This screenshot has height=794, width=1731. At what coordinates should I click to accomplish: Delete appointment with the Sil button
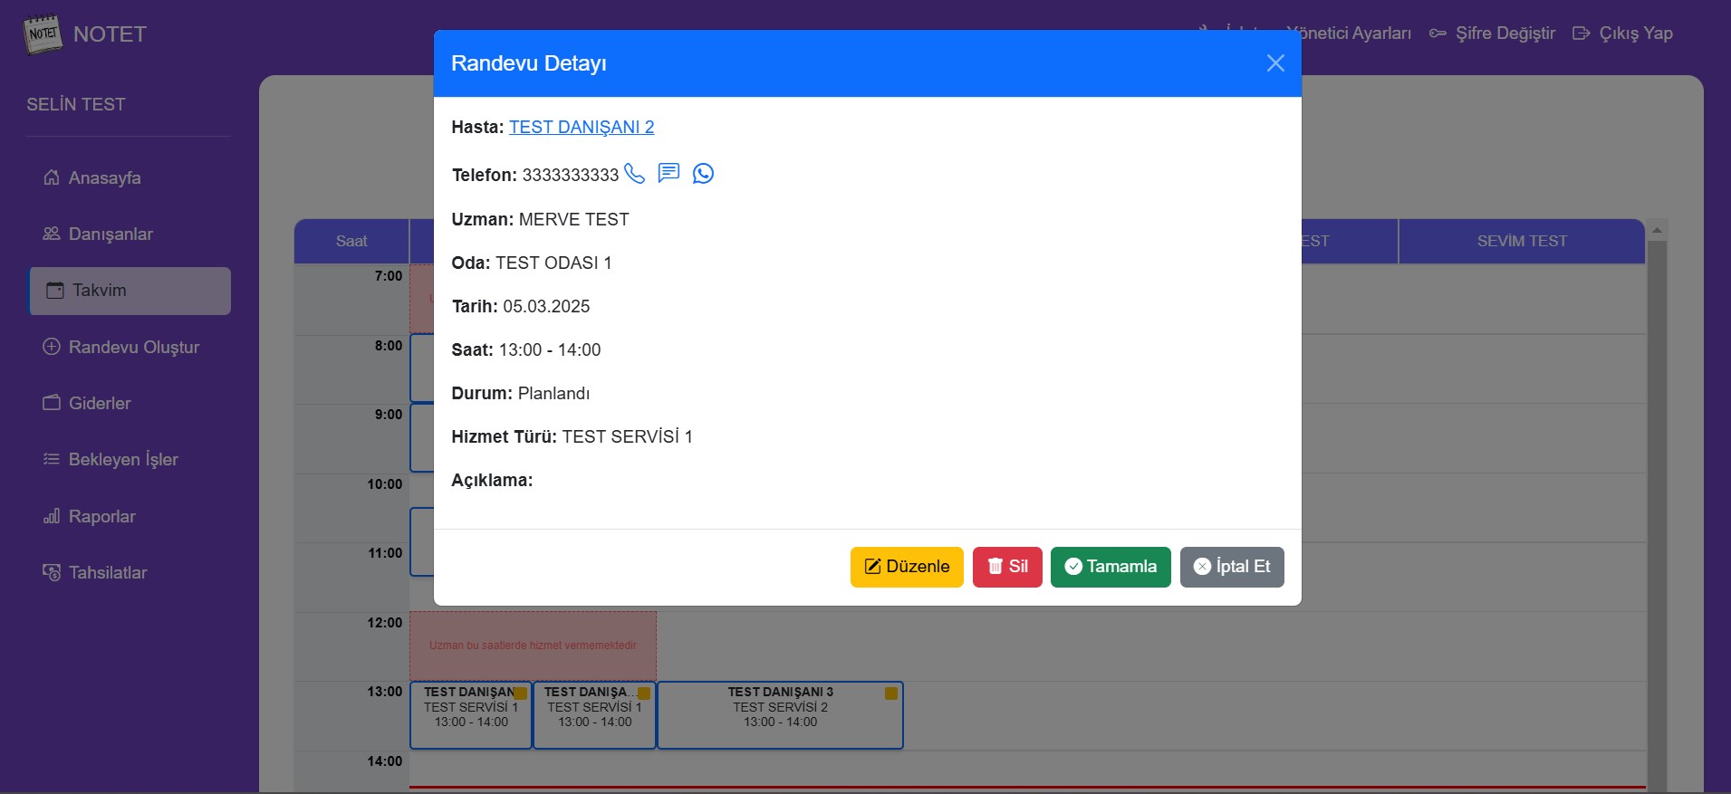tap(1007, 567)
